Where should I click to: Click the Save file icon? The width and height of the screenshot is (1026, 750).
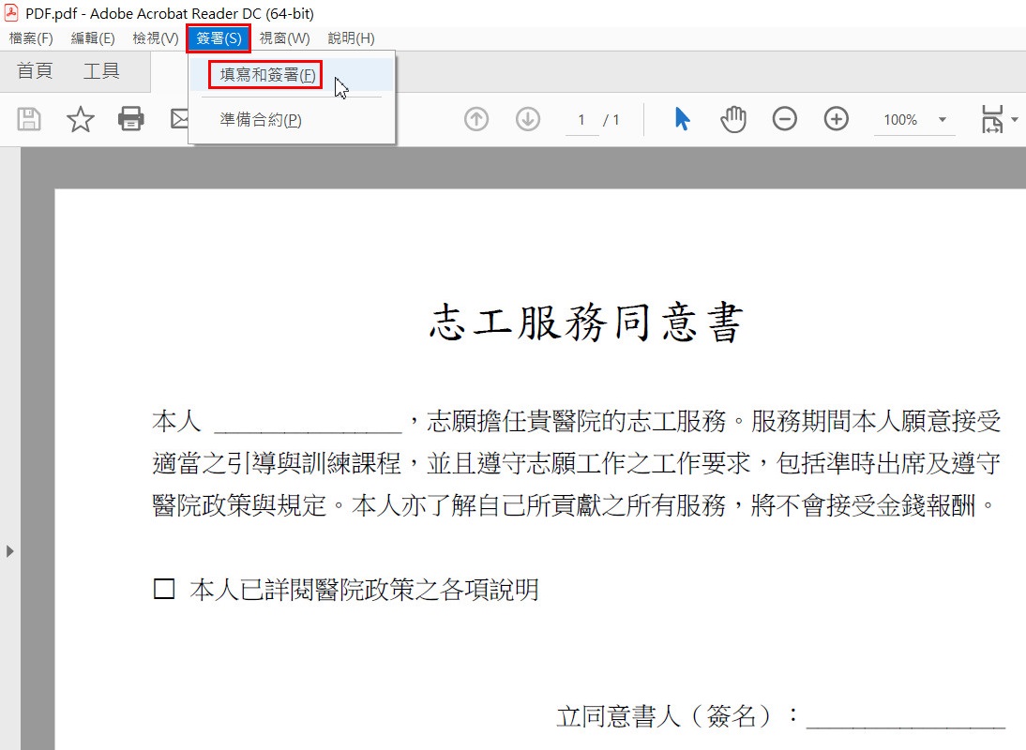[x=29, y=119]
